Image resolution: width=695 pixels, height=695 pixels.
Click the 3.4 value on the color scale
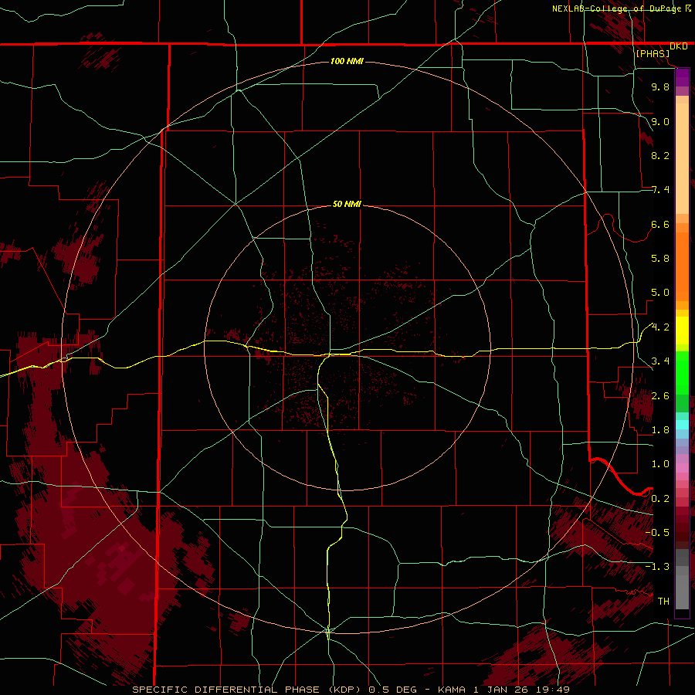click(x=660, y=361)
